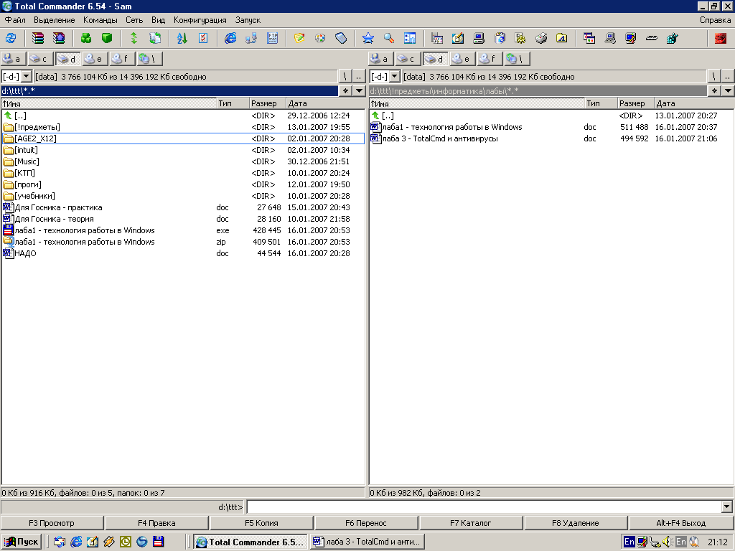Select left panel network drive button
735x551 pixels.
(x=149, y=59)
